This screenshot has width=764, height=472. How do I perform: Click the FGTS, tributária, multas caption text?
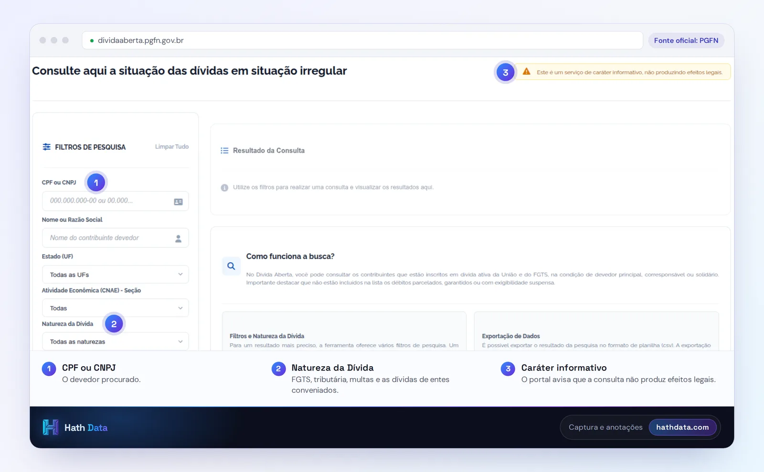371,385
